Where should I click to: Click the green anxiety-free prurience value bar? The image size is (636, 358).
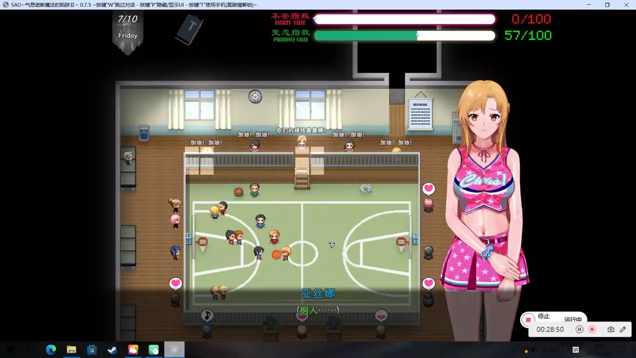coord(404,36)
